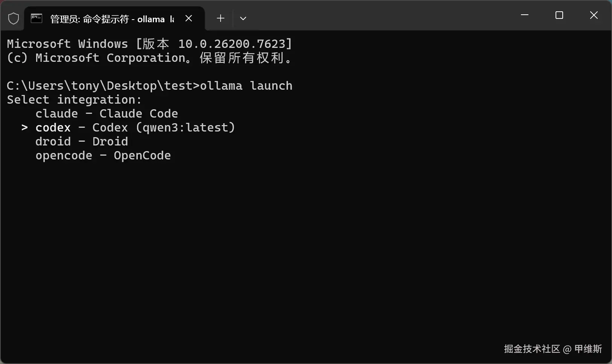Click the Select integration: prompt line
The image size is (612, 364).
74,100
